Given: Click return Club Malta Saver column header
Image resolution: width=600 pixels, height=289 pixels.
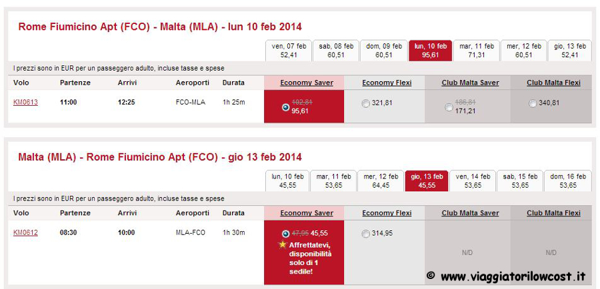Looking at the screenshot, I should 470,213.
